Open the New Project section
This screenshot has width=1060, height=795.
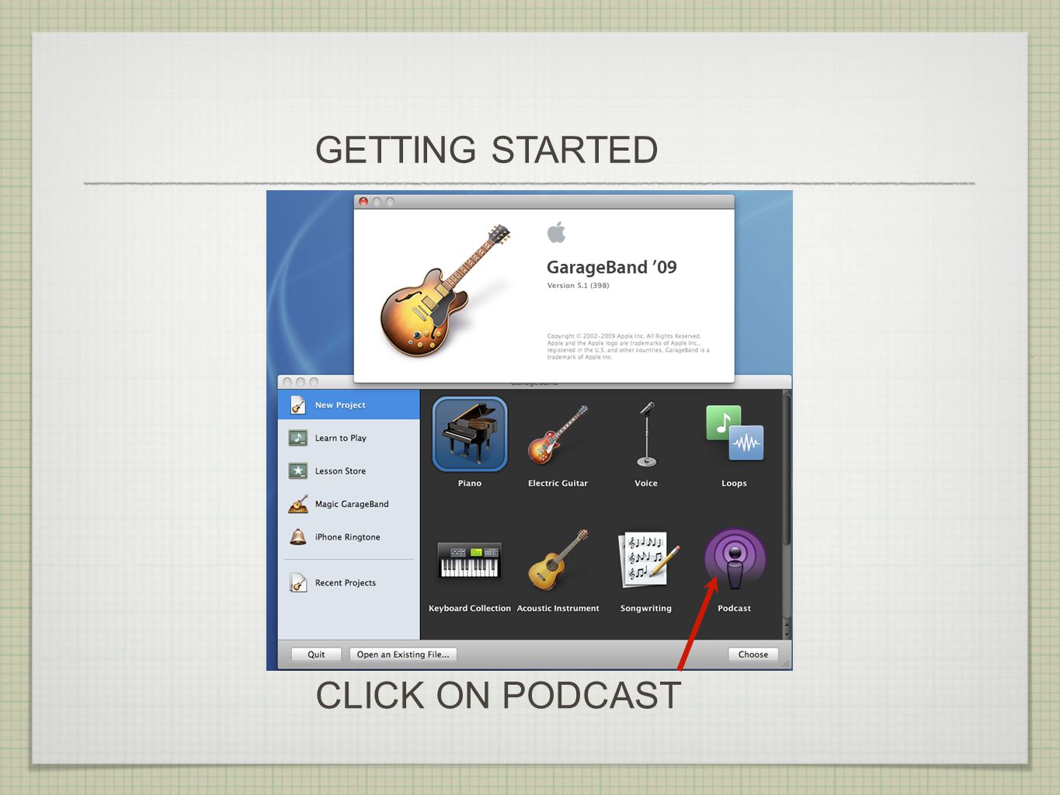pos(349,405)
